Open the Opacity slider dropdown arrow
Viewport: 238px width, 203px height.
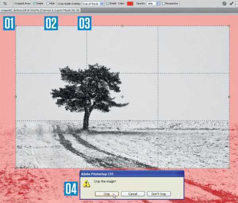coord(158,3)
